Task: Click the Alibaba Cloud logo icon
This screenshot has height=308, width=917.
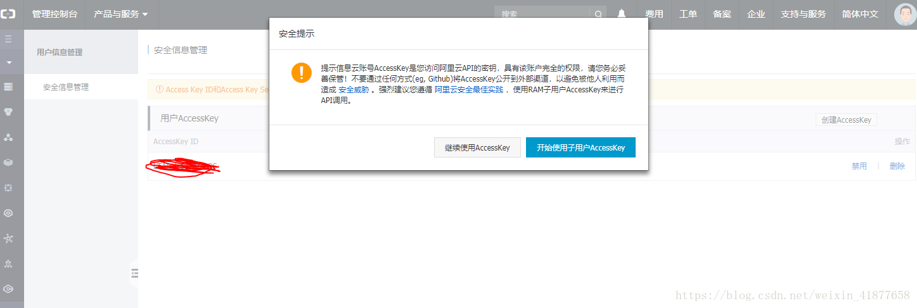Action: coord(8,14)
